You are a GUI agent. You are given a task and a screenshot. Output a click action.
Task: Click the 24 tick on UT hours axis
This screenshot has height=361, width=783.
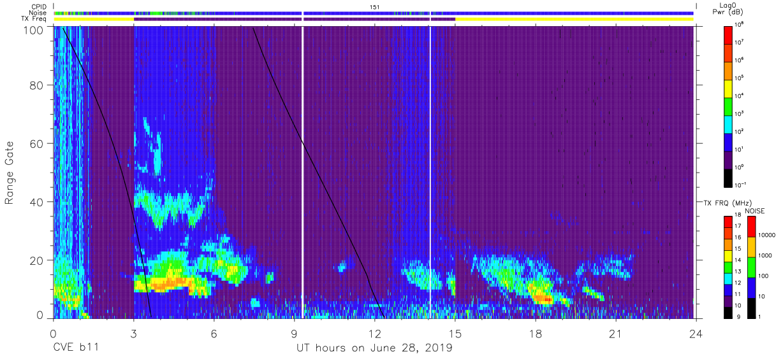(696, 334)
